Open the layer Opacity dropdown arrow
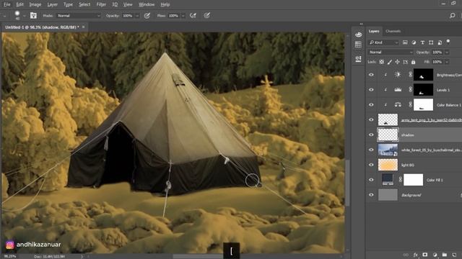The height and width of the screenshot is (259, 462). coord(447,53)
